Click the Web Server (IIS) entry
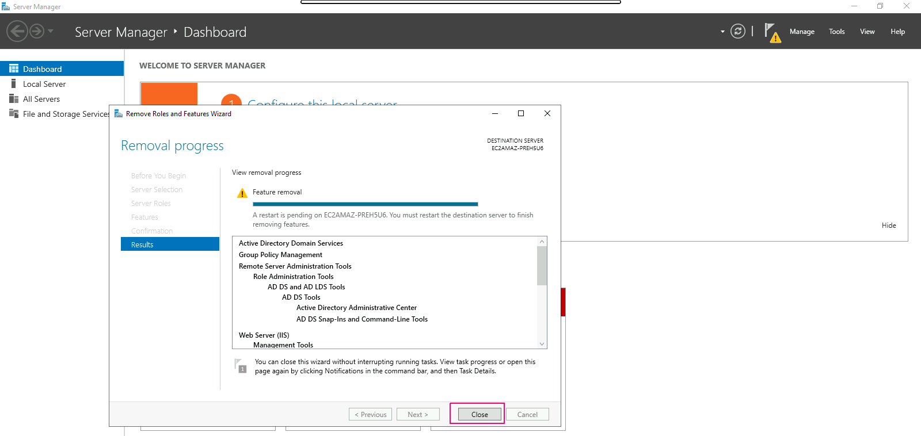 [x=264, y=335]
